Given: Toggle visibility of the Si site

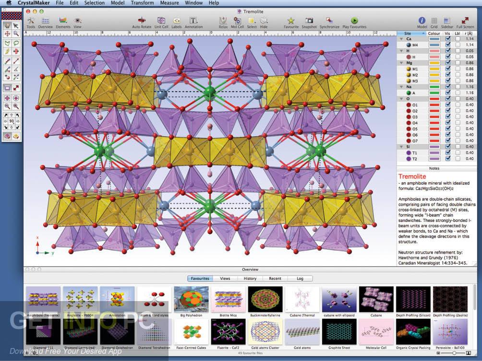Looking at the screenshot, I should click(x=448, y=145).
